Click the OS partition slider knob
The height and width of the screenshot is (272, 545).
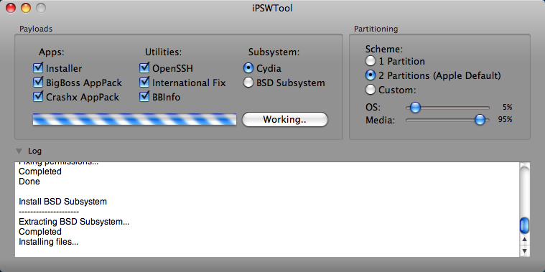pos(415,108)
